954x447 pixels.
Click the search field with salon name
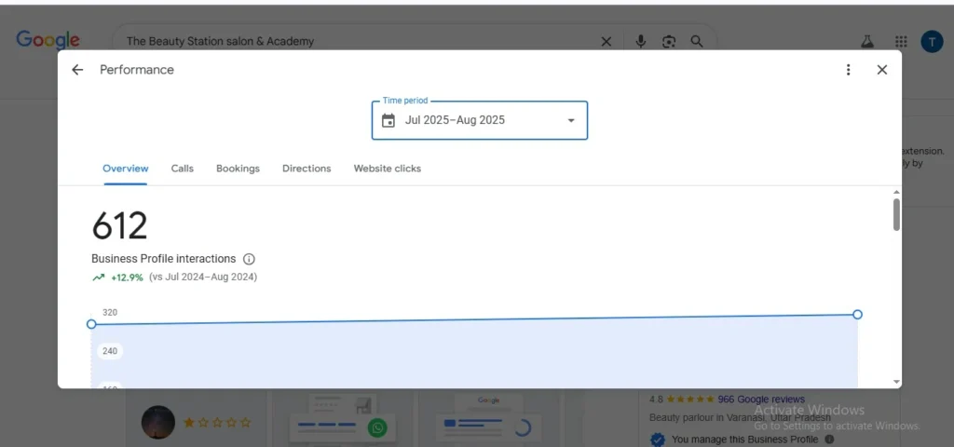(354, 41)
